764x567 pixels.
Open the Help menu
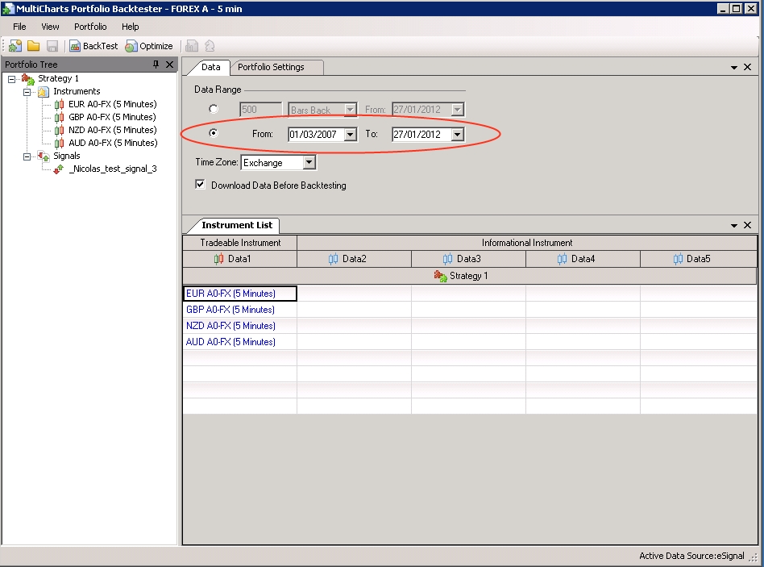130,27
